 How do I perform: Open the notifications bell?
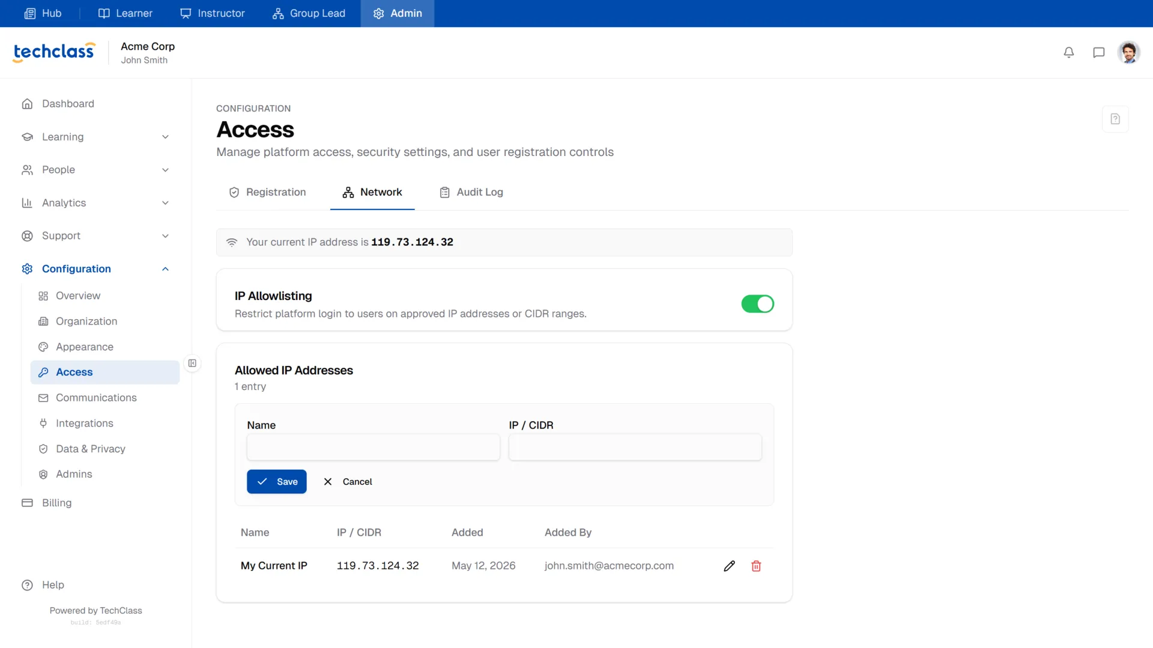coord(1069,53)
